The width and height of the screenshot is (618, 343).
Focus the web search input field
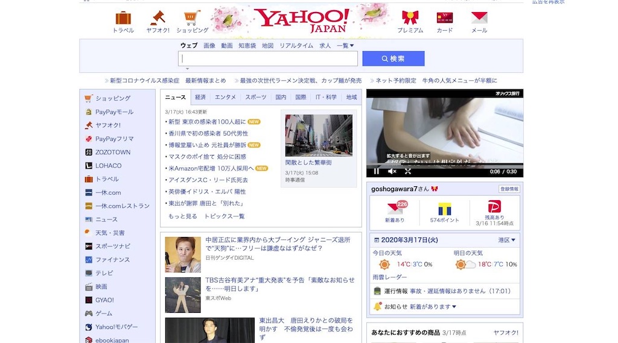coord(267,58)
